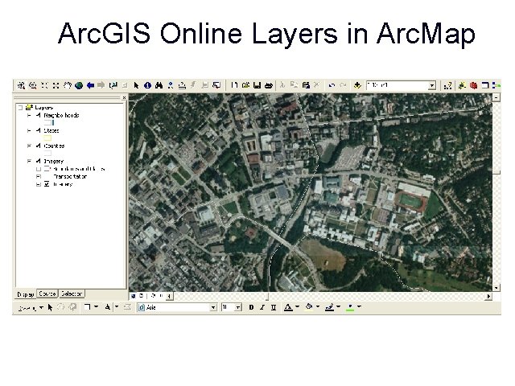The width and height of the screenshot is (515, 386).
Task: Click the yellow States layer symbol swatch
Action: 47,138
